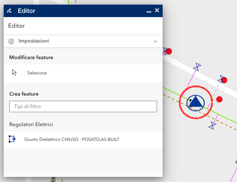Viewport: 237px width, 182px height.
Task: Expand Impostazioni with the chevron arrow
Action: click(155, 41)
